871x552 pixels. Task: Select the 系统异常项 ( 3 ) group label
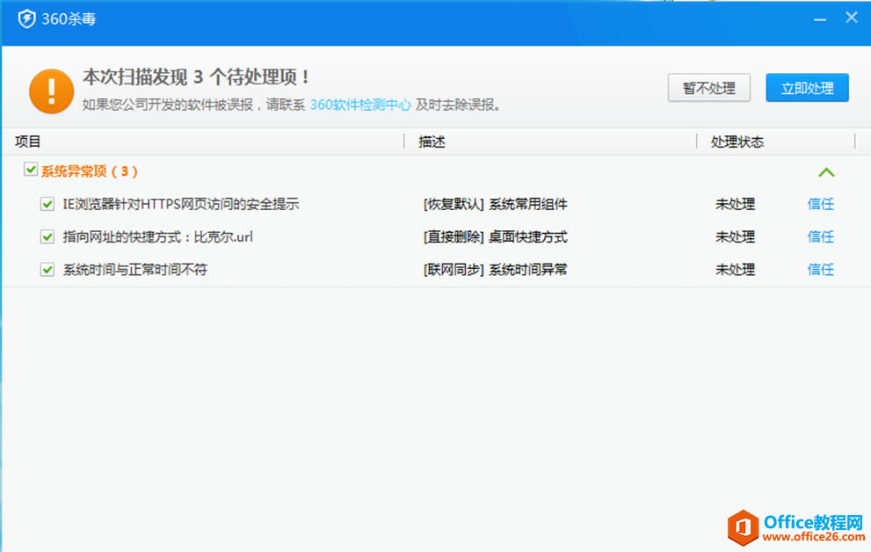(89, 171)
